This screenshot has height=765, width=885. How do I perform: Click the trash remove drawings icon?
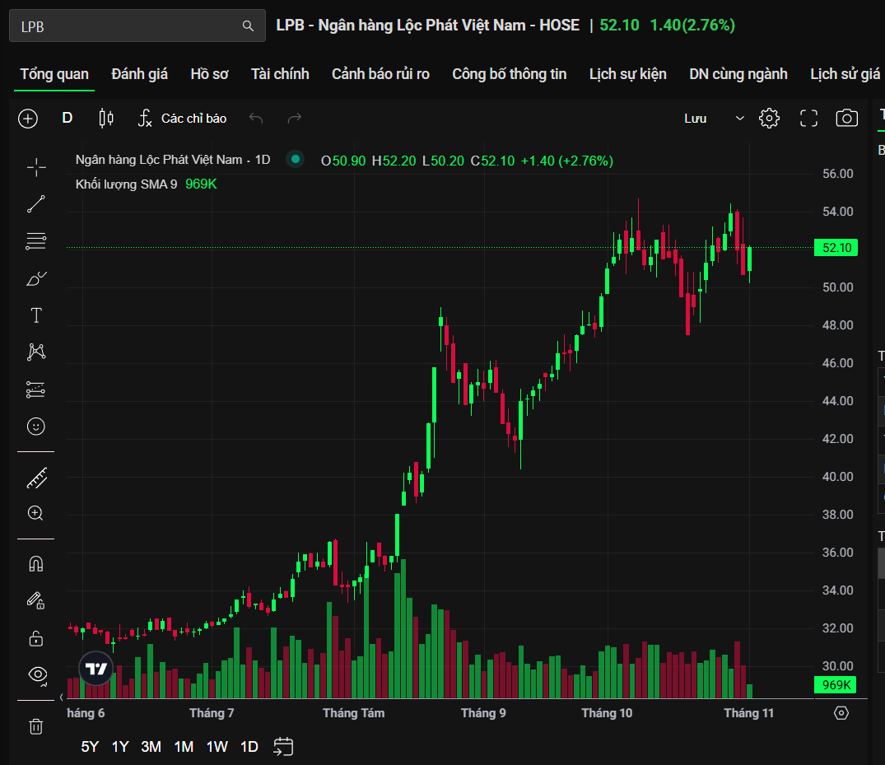click(x=36, y=725)
